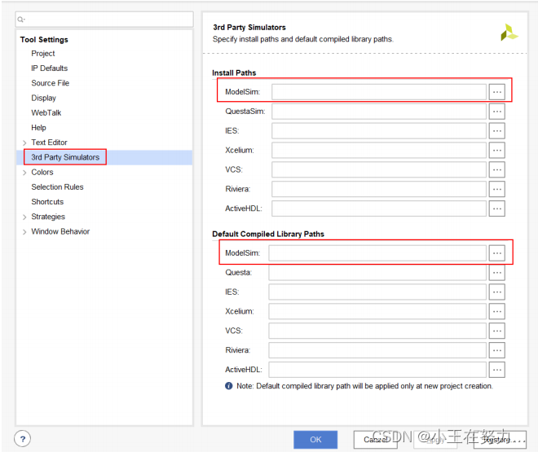Click the Questa compiled library field
Image resolution: width=538 pixels, height=452 pixels.
pyautogui.click(x=377, y=273)
